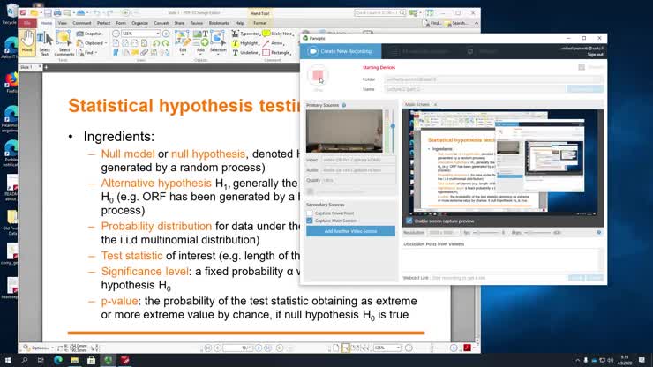Click zoom in plus button in ribbon
Image resolution: width=653 pixels, height=367 pixels.
[x=166, y=34]
